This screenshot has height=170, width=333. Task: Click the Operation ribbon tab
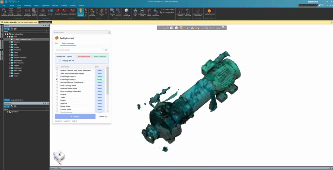pos(46,6)
